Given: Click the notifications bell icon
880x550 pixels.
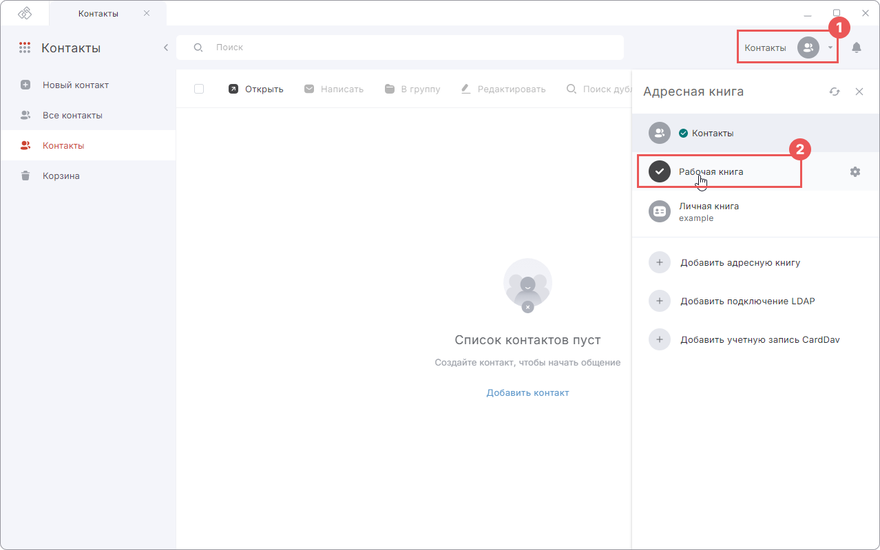Looking at the screenshot, I should coord(857,47).
